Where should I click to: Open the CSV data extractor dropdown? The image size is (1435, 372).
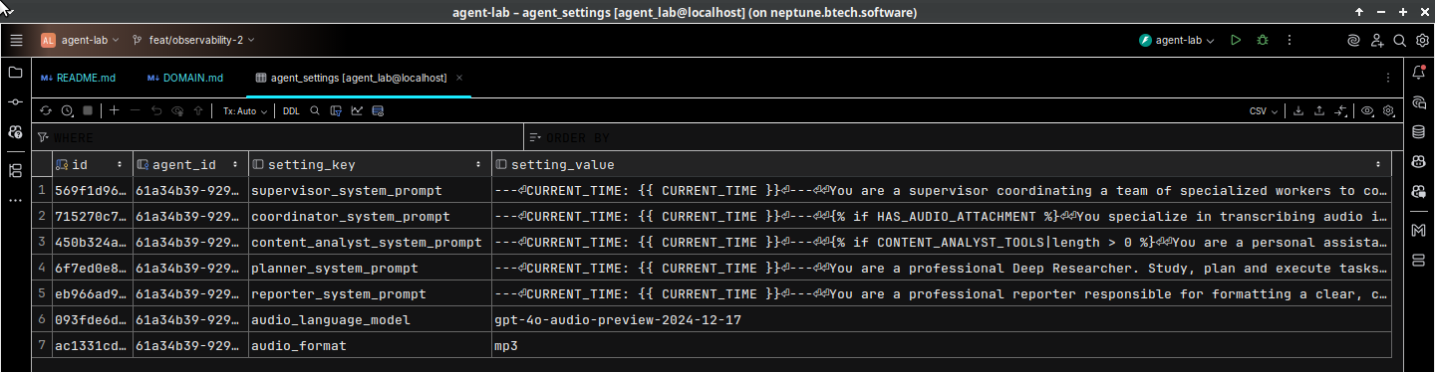click(x=1264, y=111)
